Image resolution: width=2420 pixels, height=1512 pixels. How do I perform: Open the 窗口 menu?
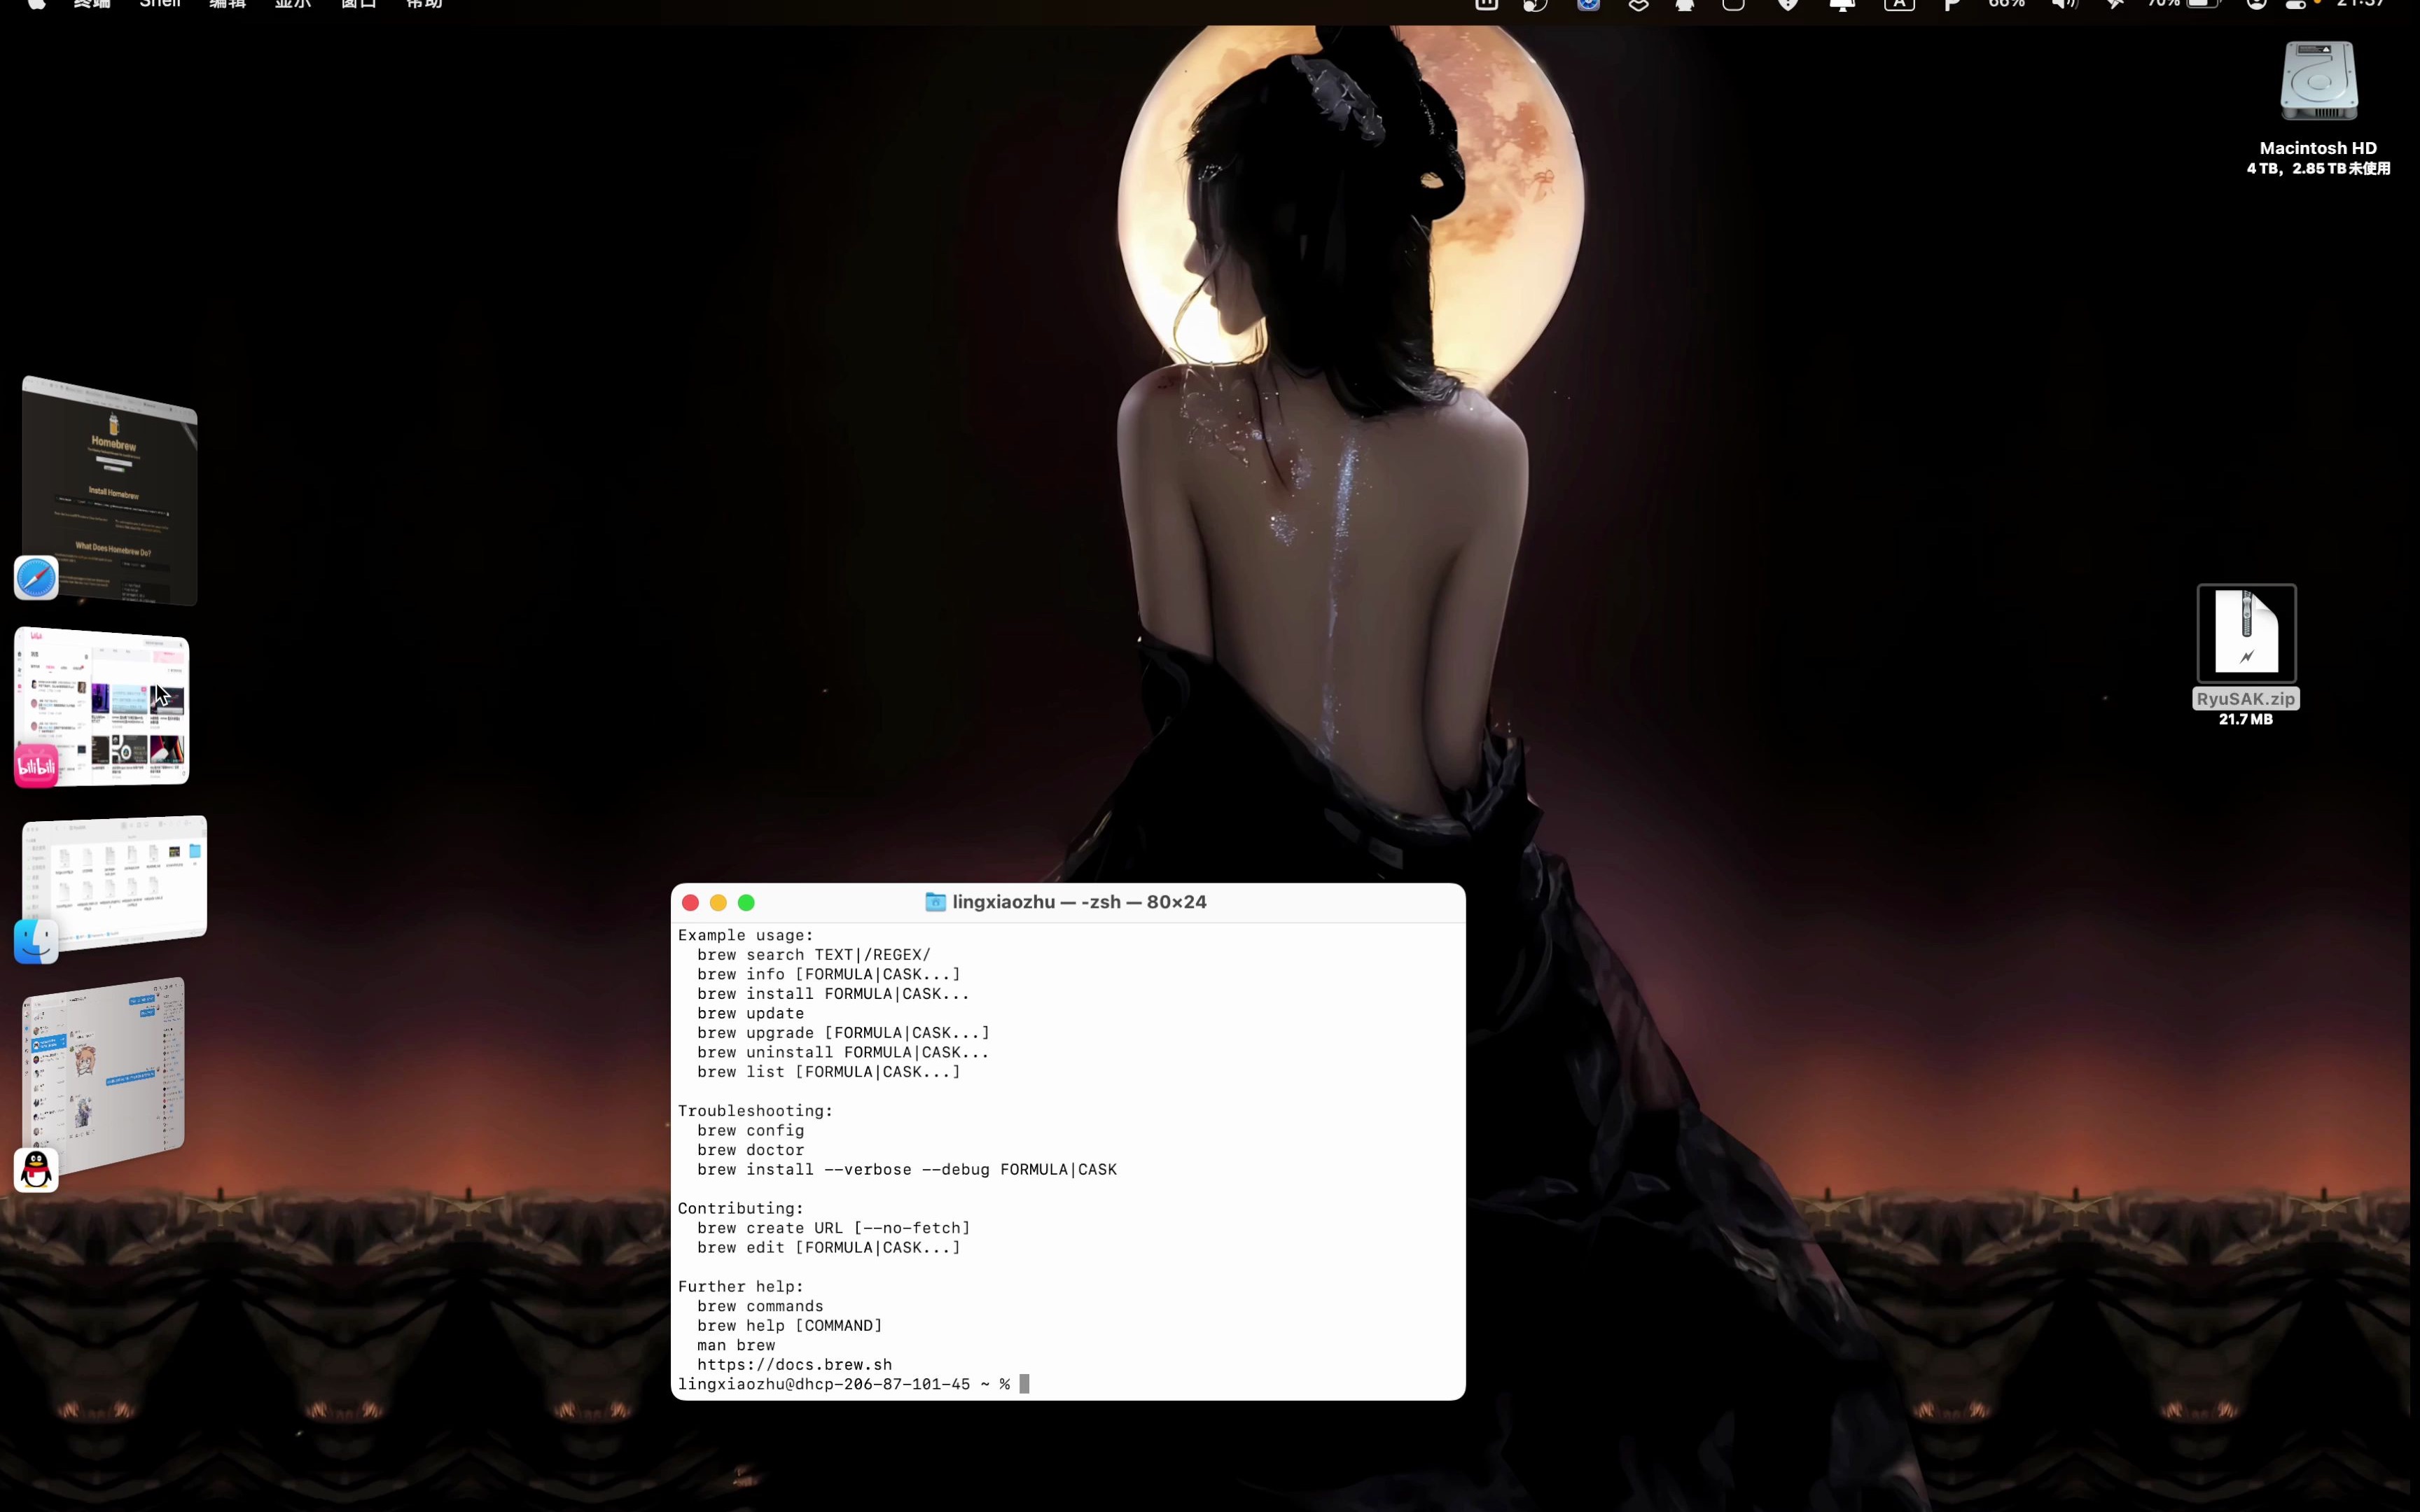click(x=358, y=4)
